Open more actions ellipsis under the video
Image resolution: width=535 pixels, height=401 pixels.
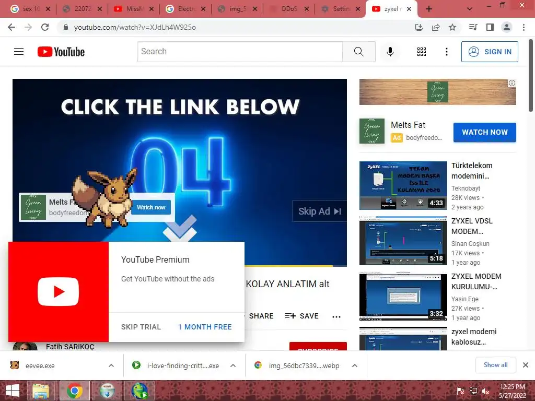(336, 316)
